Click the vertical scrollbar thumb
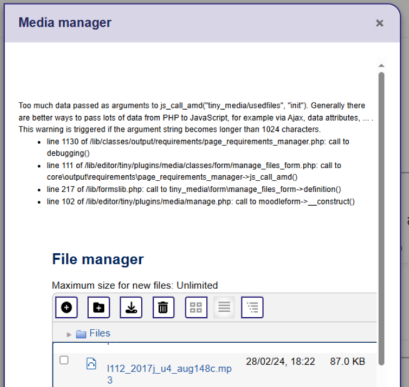Image resolution: width=409 pixels, height=387 pixels. [x=381, y=219]
